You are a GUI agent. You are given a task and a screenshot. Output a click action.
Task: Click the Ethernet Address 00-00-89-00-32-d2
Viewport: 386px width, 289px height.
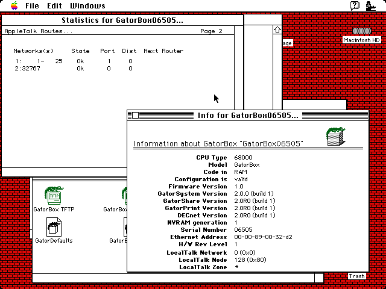tap(263, 237)
